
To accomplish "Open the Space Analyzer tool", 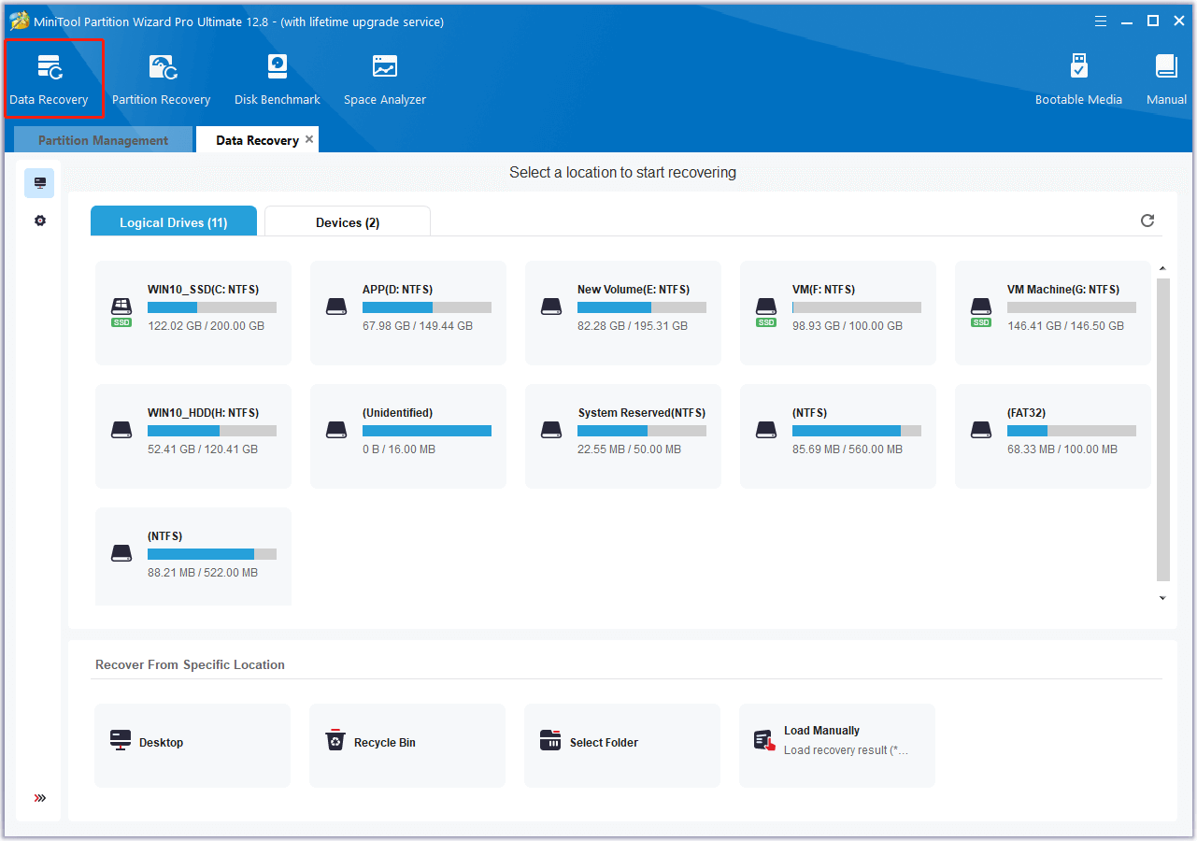I will point(384,78).
